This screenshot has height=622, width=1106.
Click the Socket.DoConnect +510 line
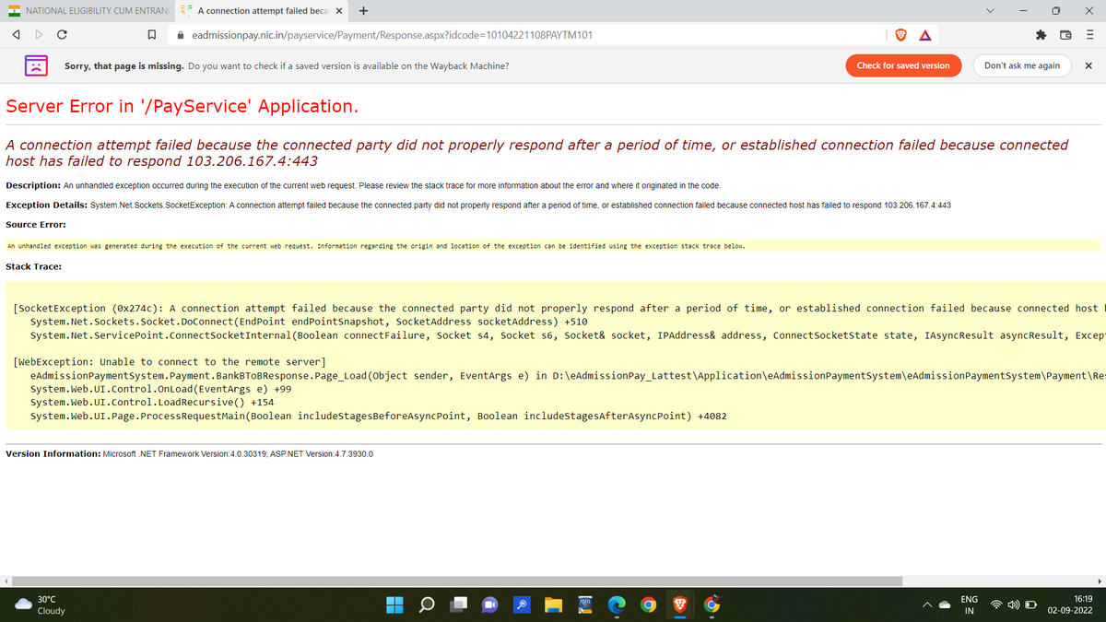click(x=309, y=322)
